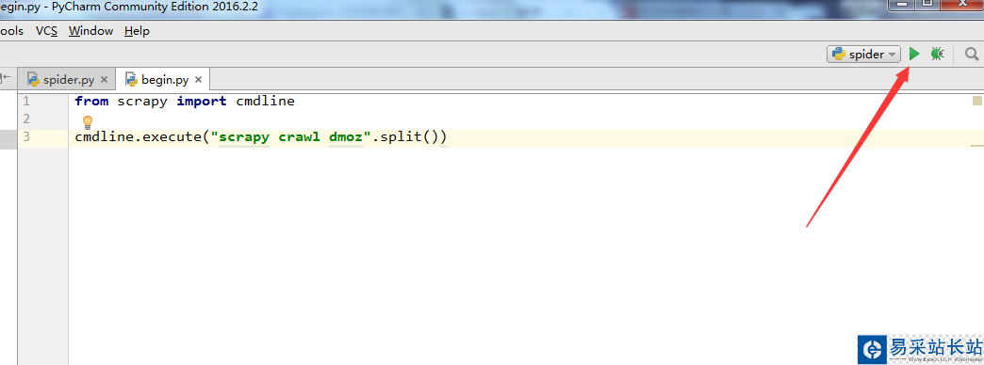Click the Python file icon on spider.py tab
Image resolution: width=984 pixels, height=365 pixels.
pos(33,80)
